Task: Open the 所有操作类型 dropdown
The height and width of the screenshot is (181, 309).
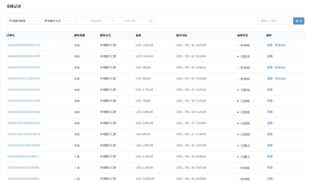Action: [x=23, y=21]
